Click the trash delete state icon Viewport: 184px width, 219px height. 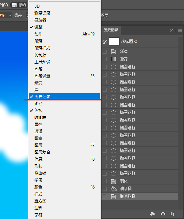pyautogui.click(x=172, y=214)
